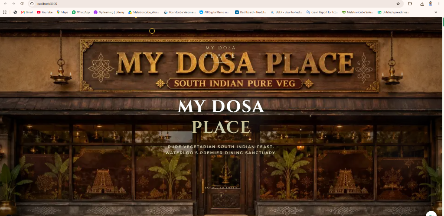Open the My learning Udemy bookmark

click(109, 12)
